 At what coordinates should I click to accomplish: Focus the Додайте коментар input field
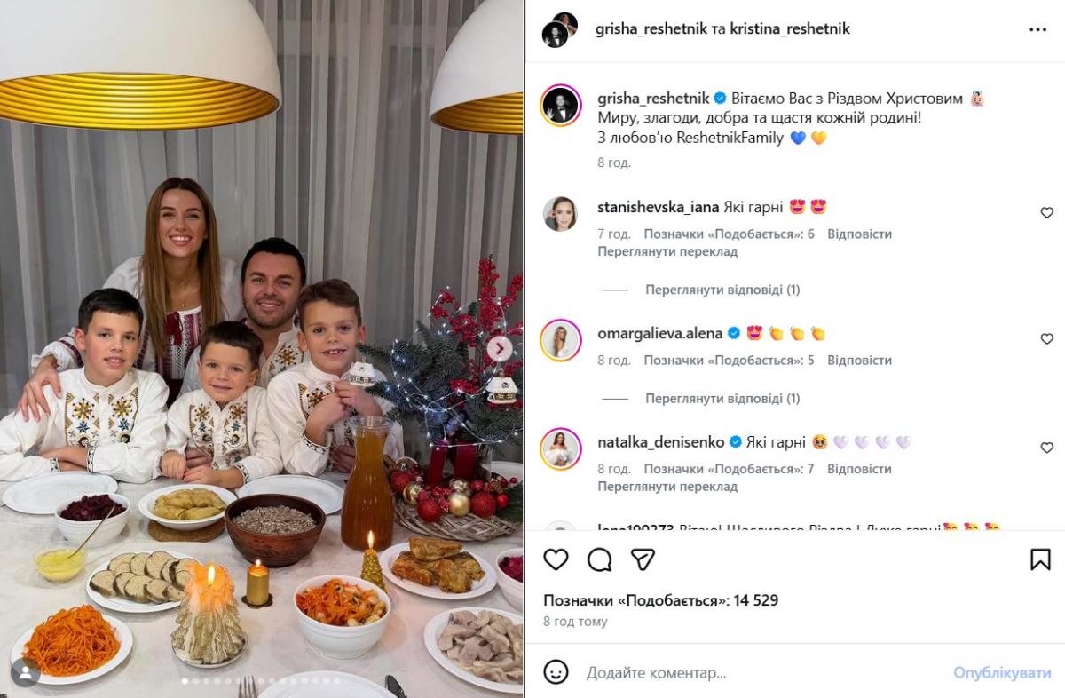coord(763,673)
